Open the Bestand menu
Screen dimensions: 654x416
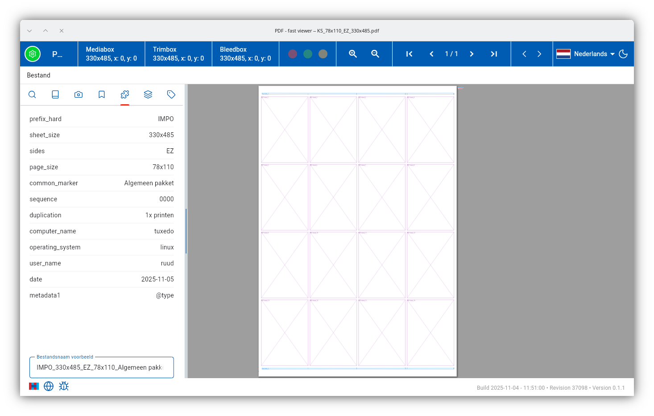tap(38, 75)
